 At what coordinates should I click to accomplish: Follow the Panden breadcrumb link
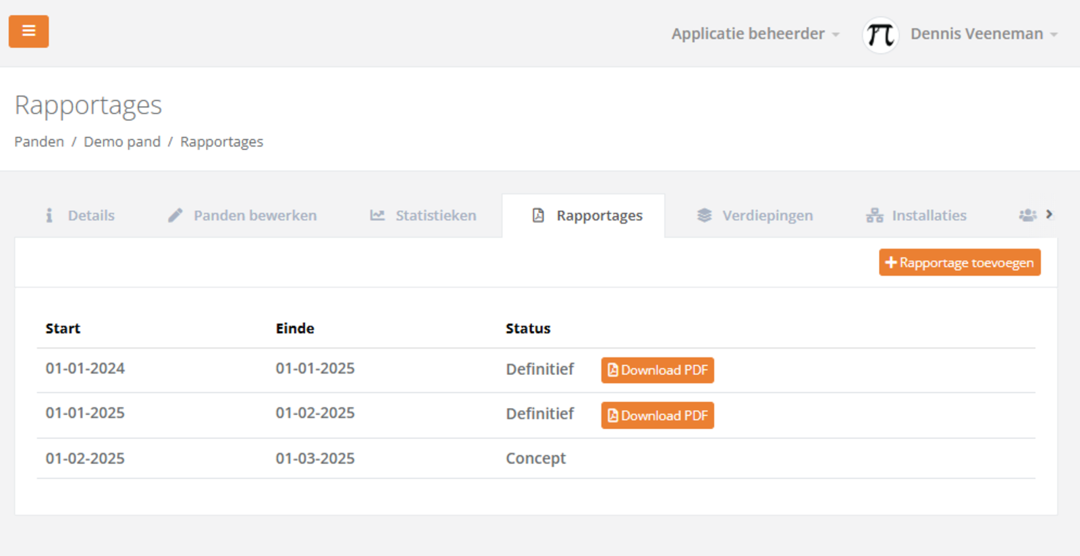coord(39,142)
